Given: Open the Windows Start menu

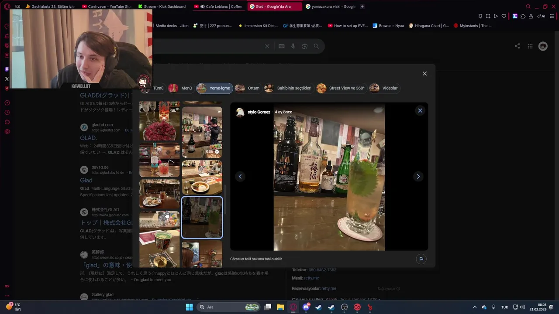Looking at the screenshot, I should point(189,307).
